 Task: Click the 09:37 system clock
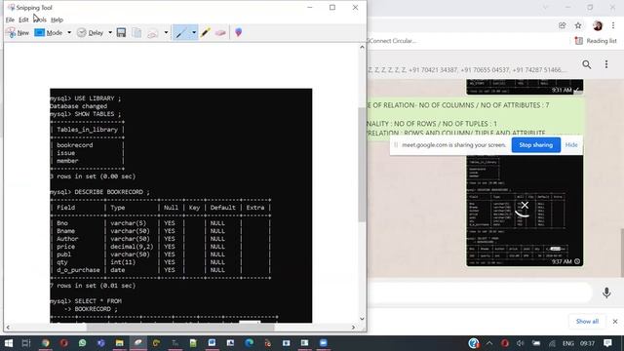587,343
